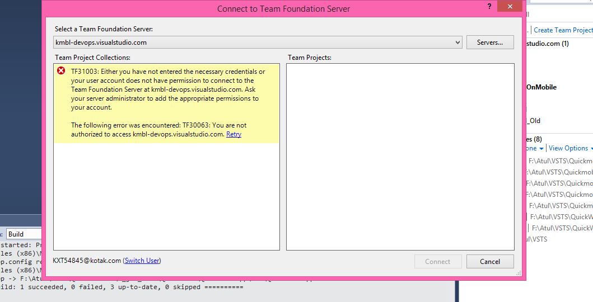Screen dimensions: 593x302
Task: Click the Retry link in error message
Action: [234, 134]
